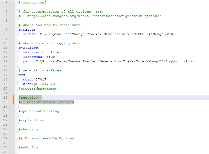This screenshot has width=209, height=154.
Task: Click the mongod.log path value
Action: tap(116, 61)
